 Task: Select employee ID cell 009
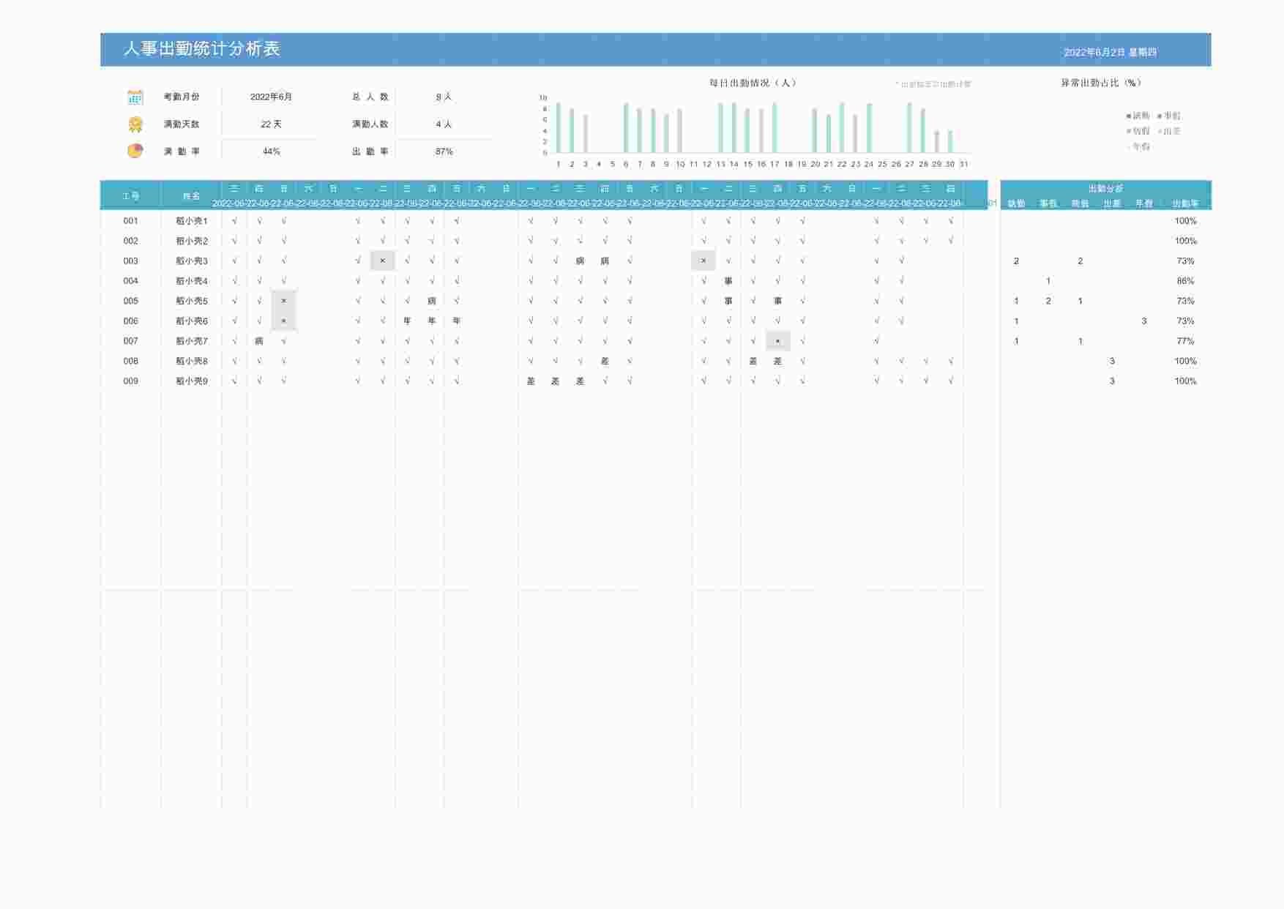coord(130,381)
